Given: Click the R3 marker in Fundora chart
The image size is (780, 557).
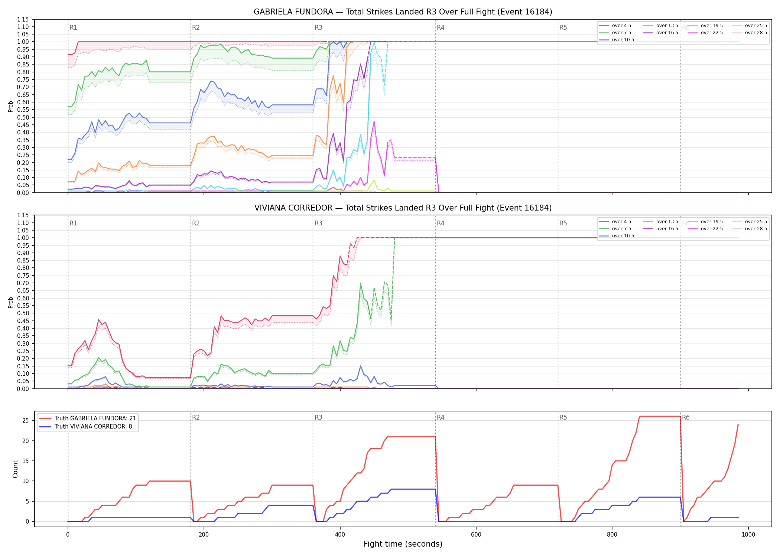Looking at the screenshot, I should tap(318, 27).
